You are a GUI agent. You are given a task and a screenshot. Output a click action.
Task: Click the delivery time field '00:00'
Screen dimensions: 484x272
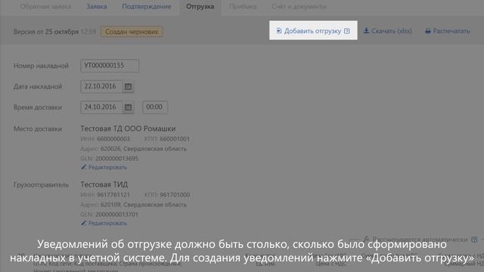pos(155,107)
